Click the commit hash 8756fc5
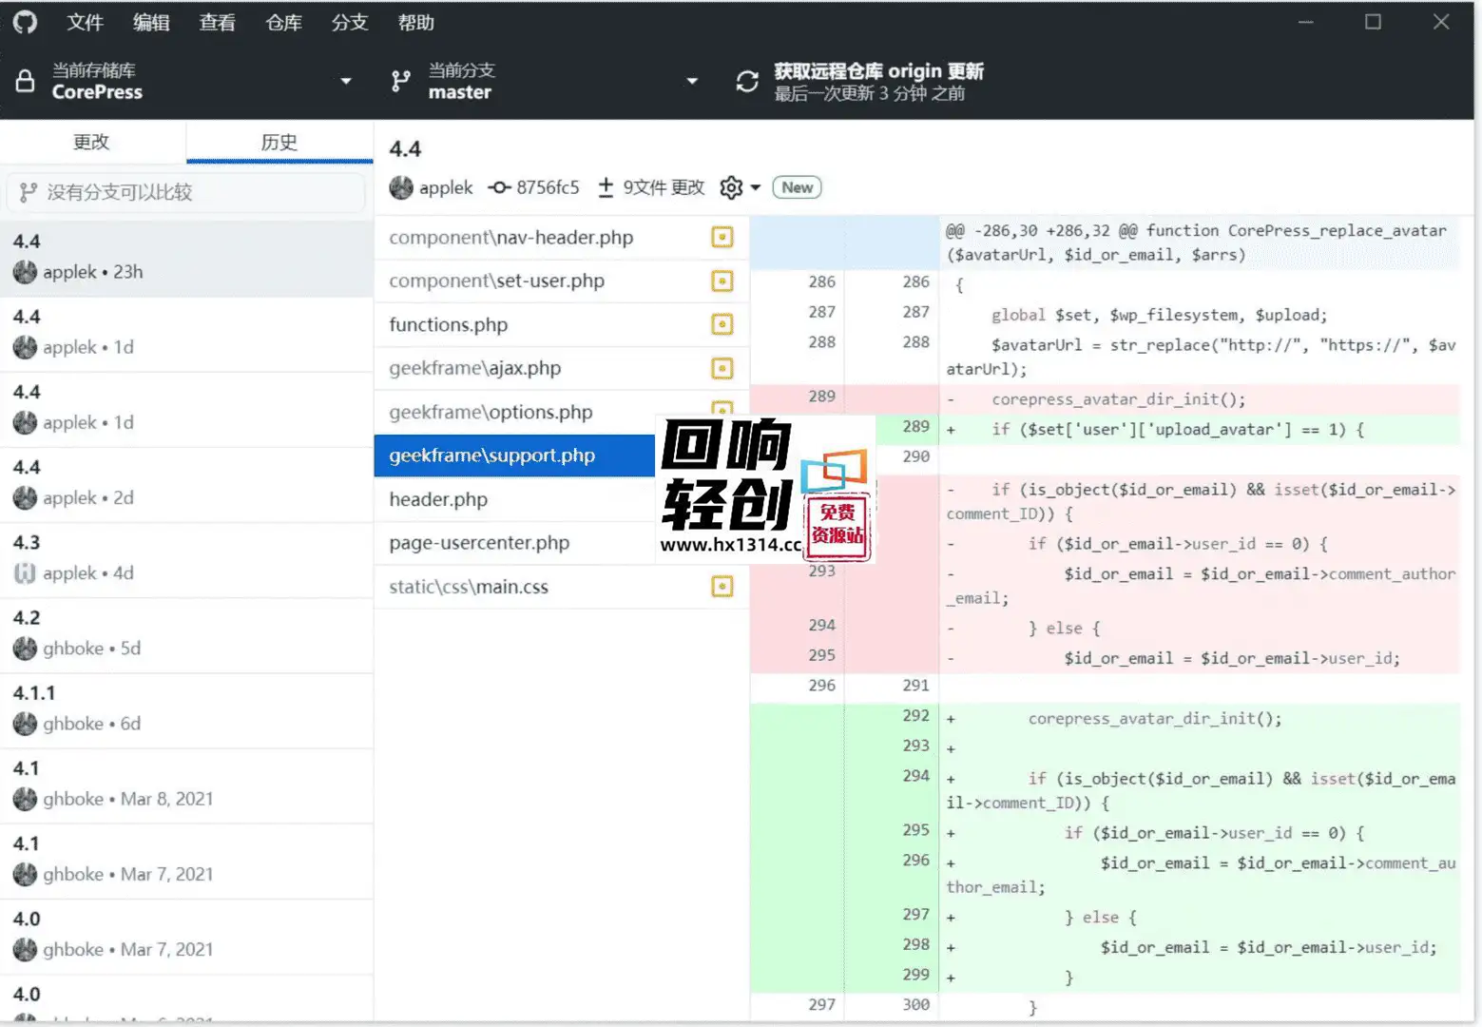The image size is (1482, 1027). coord(548,187)
